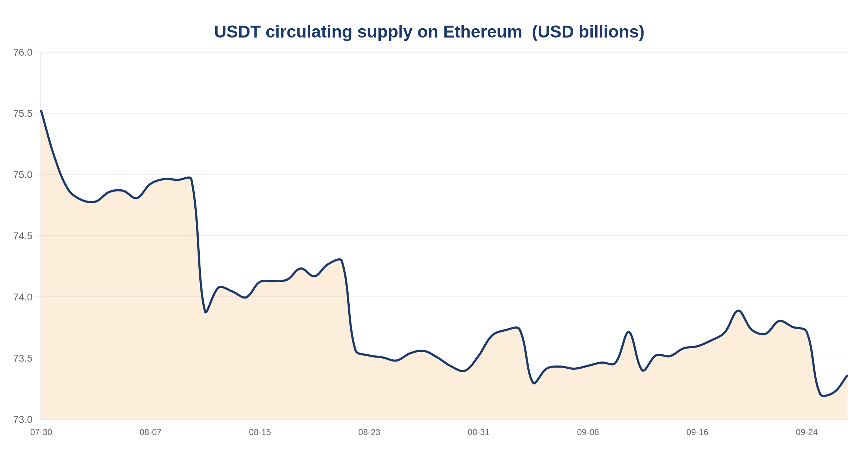
Task: Click the chart title text
Action: (x=429, y=32)
